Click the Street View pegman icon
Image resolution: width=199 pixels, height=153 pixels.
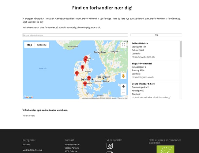pyautogui.click(x=123, y=76)
